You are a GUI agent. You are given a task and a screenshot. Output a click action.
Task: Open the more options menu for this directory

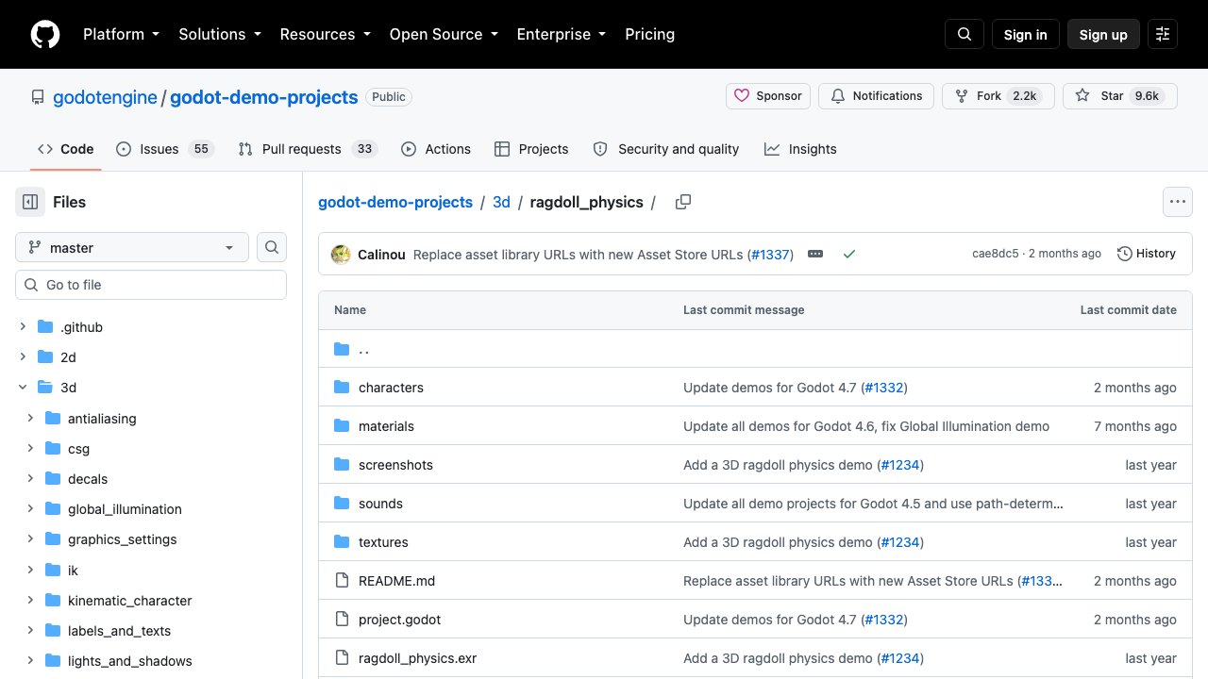pyautogui.click(x=1177, y=202)
